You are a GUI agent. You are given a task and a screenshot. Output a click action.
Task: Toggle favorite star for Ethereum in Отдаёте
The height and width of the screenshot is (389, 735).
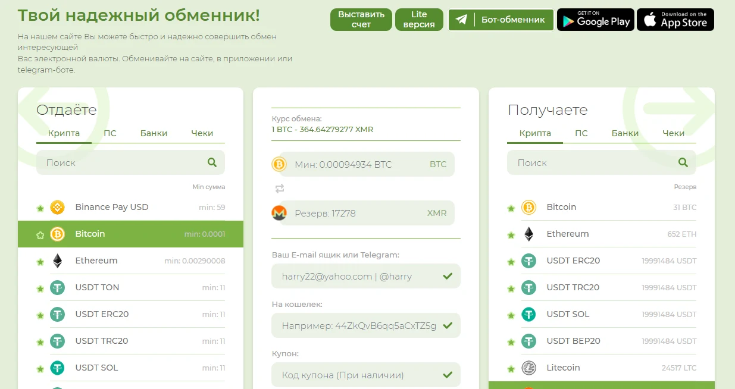(x=40, y=262)
